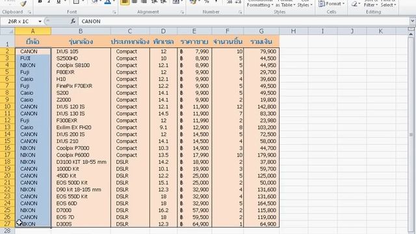
Task: Click the cell EOS 500D Kit
Action: (81, 183)
